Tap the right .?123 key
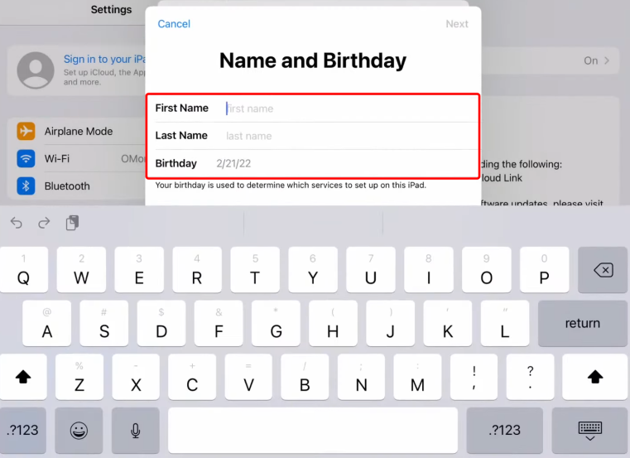This screenshot has height=458, width=630. click(x=505, y=430)
